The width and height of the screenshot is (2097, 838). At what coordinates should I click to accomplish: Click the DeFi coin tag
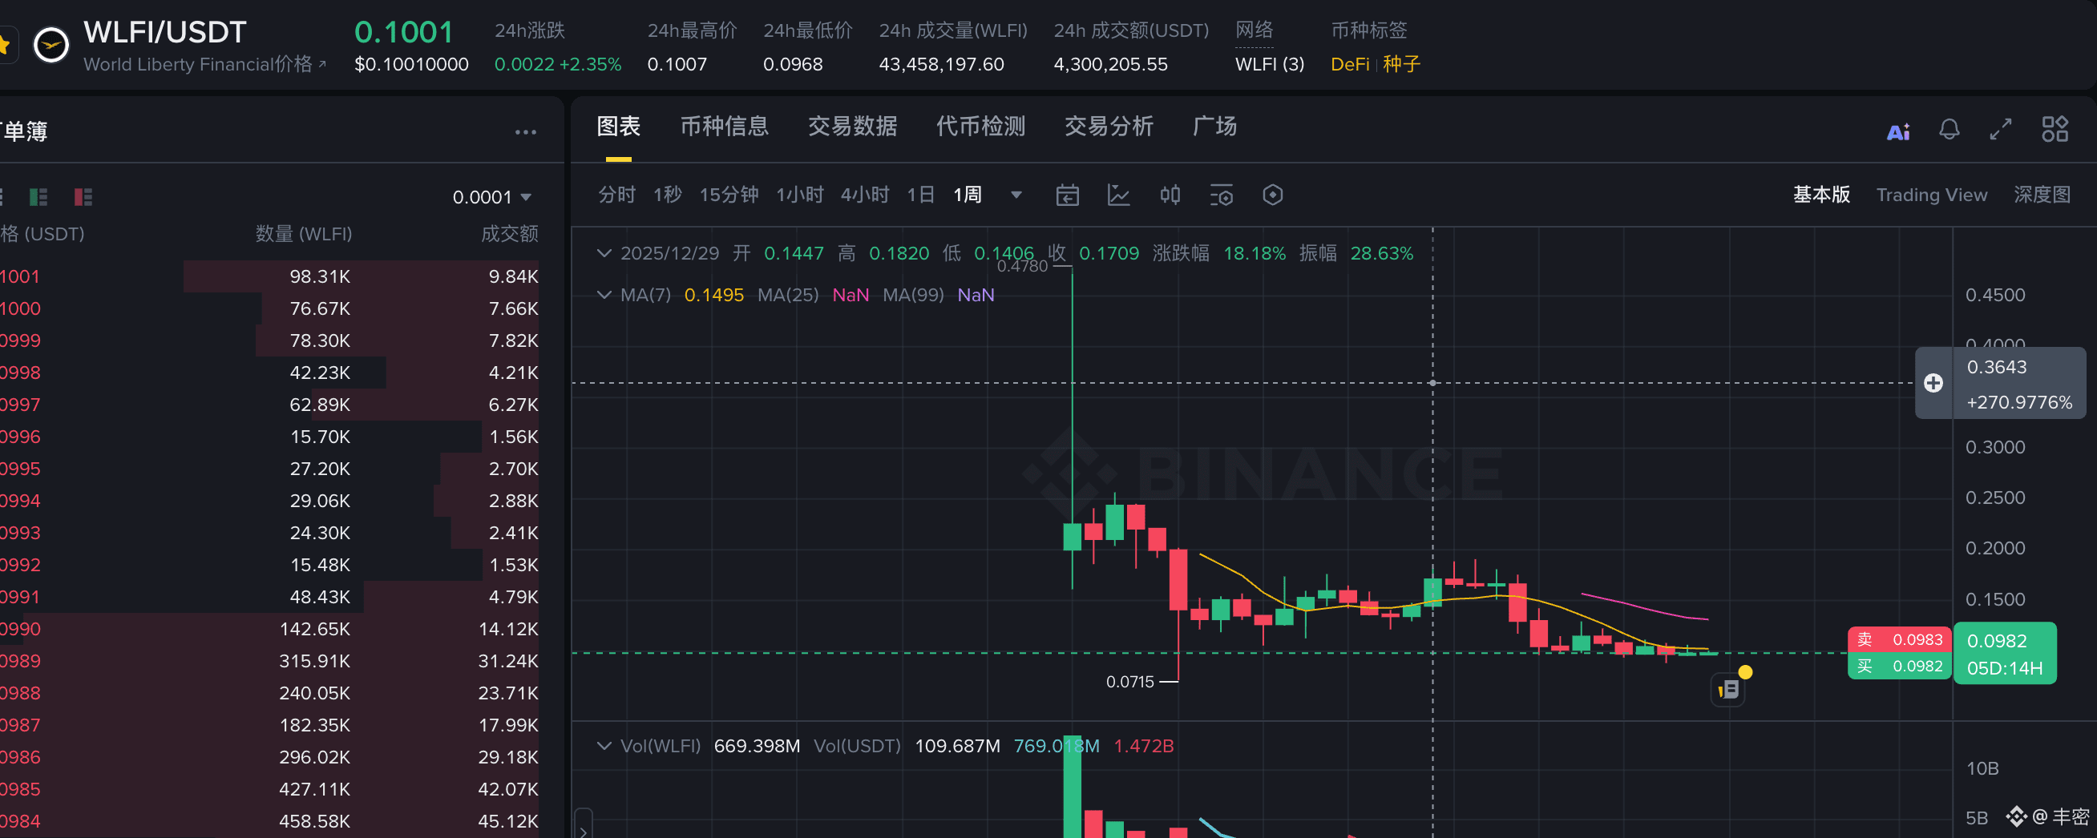[x=1350, y=64]
